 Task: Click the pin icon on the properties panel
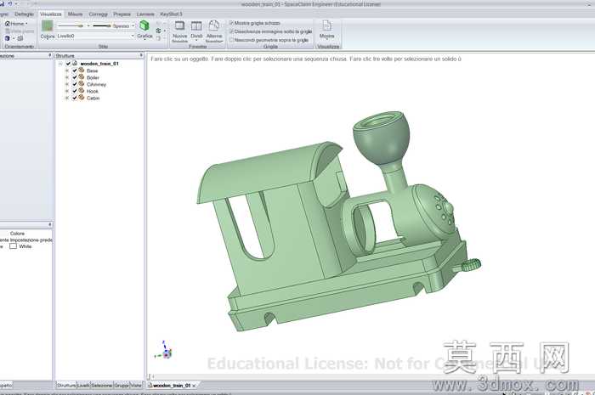point(49,225)
